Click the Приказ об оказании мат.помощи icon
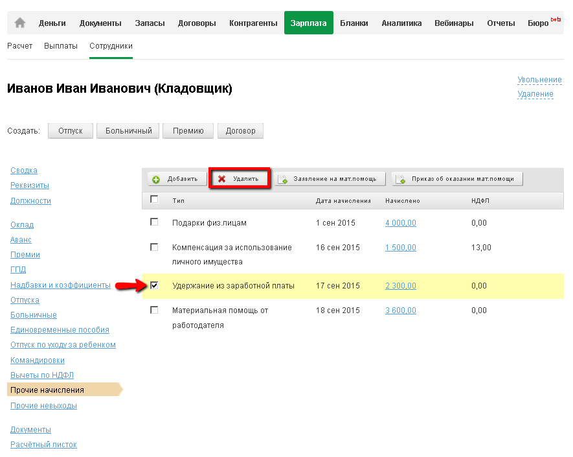This screenshot has height=457, width=573. click(401, 180)
